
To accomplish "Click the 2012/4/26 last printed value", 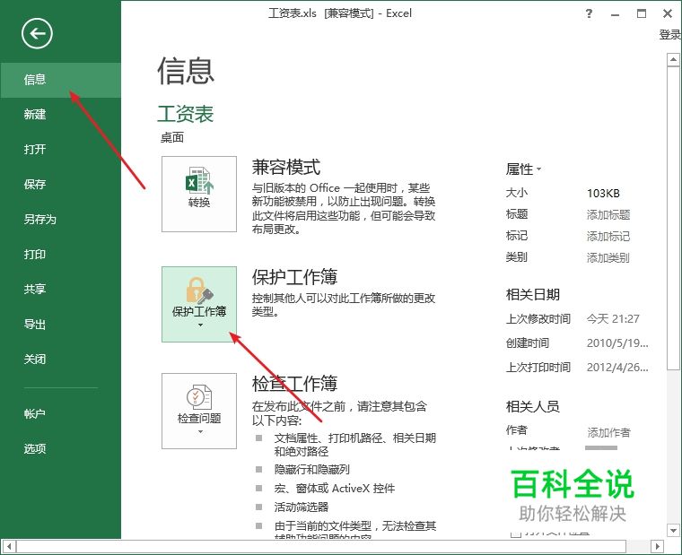I will 617,368.
